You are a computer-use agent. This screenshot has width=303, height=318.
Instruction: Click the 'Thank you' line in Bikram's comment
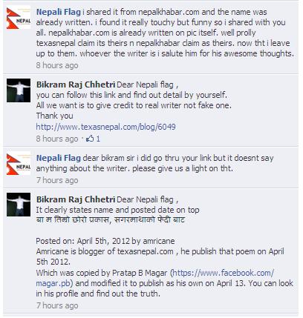coord(55,116)
